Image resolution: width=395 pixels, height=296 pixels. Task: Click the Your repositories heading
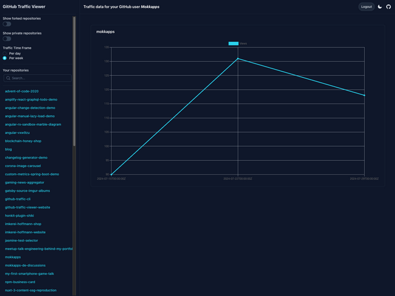pos(15,70)
